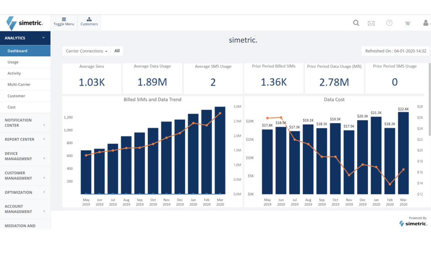Click the simetric logo in header
The height and width of the screenshot is (266, 431).
tap(25, 23)
